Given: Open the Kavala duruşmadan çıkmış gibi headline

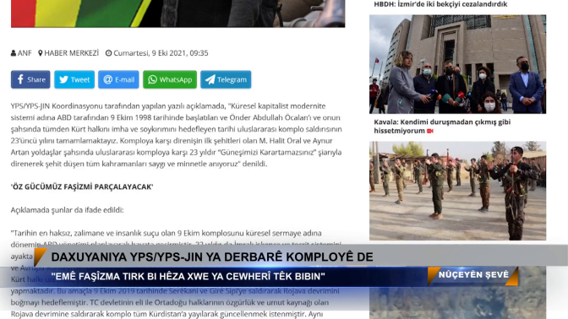Looking at the screenshot, I should point(442,127).
